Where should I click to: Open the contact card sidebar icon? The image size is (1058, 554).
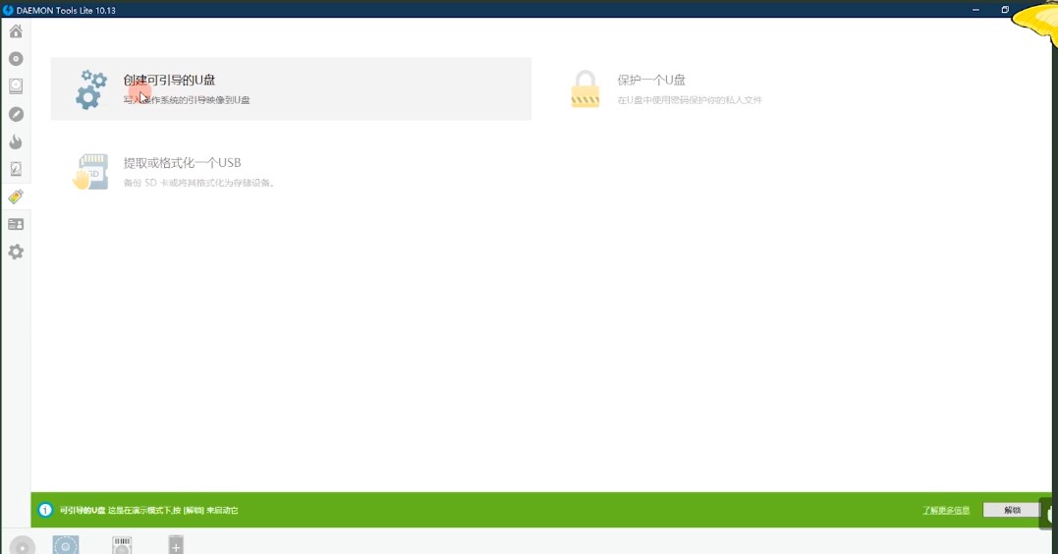16,224
